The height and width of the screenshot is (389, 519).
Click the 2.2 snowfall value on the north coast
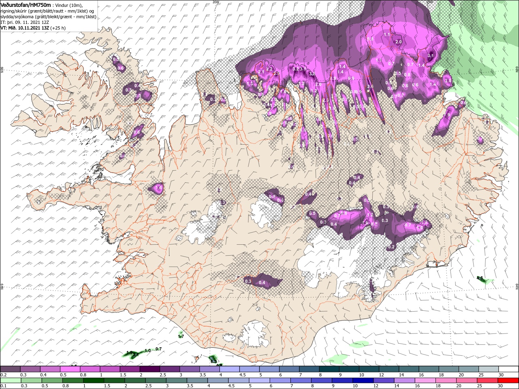click(x=269, y=69)
